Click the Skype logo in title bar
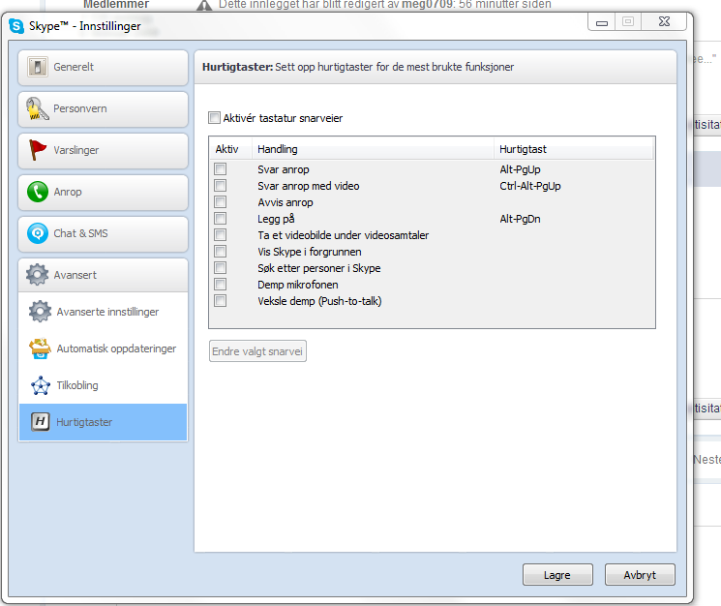Viewport: 721px width, 606px height. click(x=16, y=26)
